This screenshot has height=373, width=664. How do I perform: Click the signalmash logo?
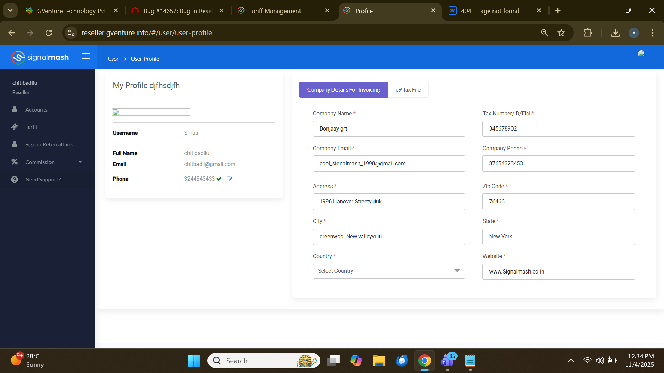(40, 57)
